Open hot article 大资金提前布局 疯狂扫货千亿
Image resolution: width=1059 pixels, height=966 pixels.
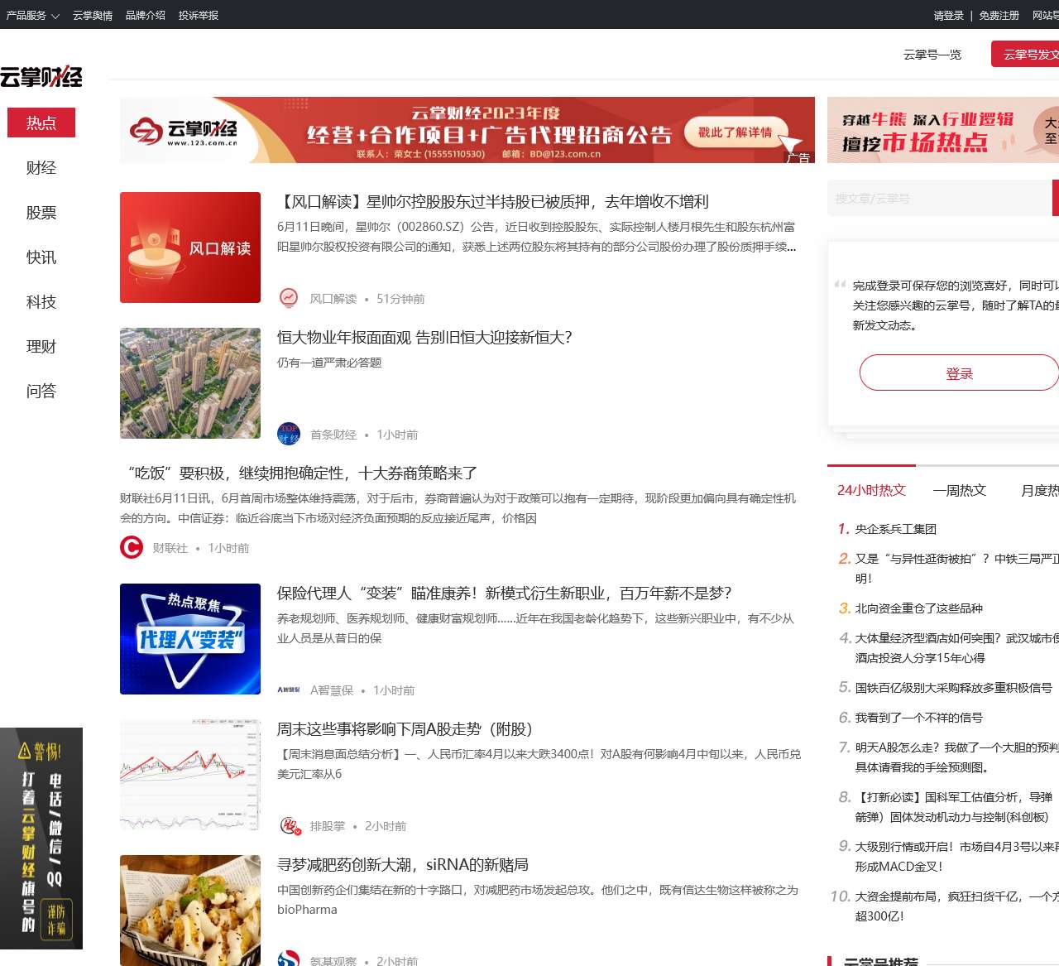(956, 906)
